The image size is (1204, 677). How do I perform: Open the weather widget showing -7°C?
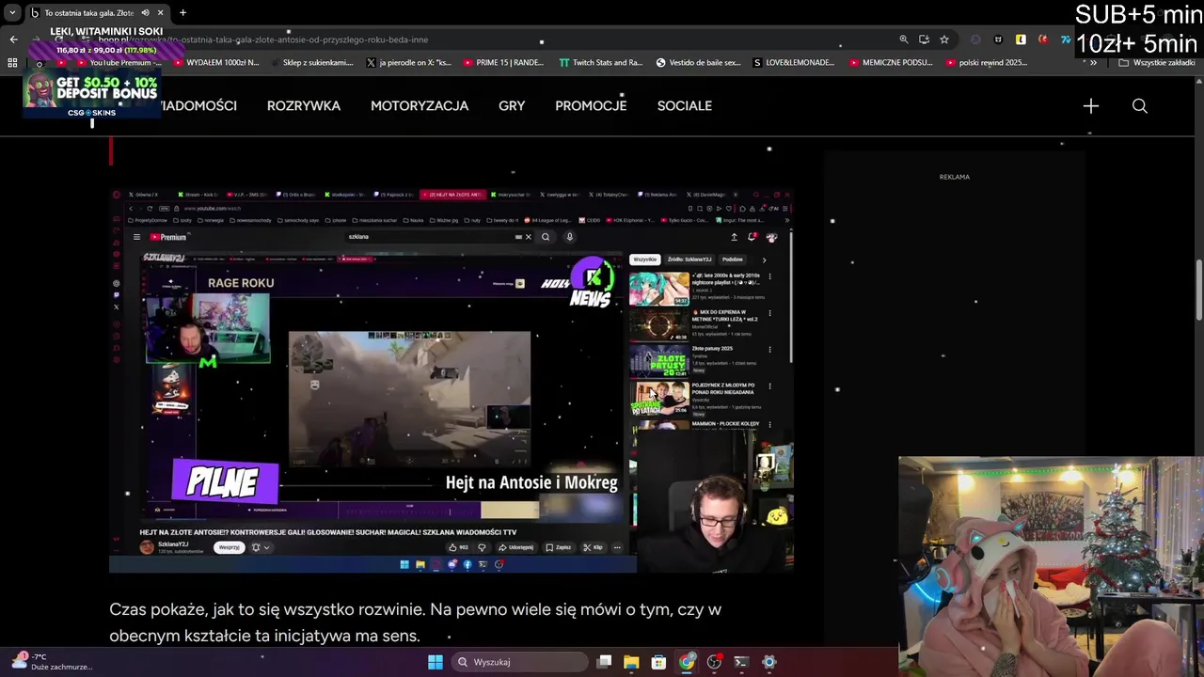click(52, 661)
